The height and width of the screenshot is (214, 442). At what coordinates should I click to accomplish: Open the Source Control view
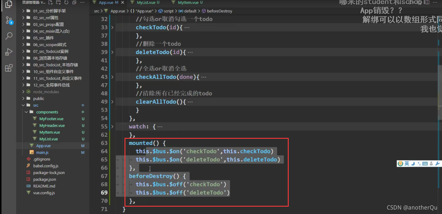click(x=9, y=21)
